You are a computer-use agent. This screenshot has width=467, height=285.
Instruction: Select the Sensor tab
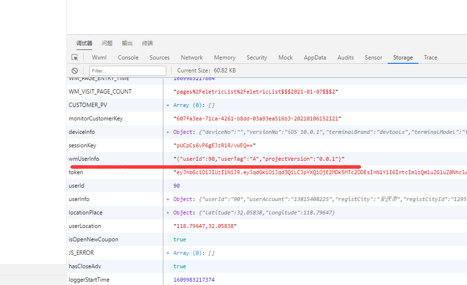coord(373,58)
